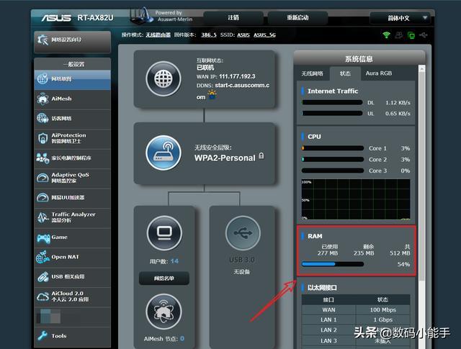The height and width of the screenshot is (349, 461).
Task: Click the DDNS status badge icon
Action: pos(212,95)
